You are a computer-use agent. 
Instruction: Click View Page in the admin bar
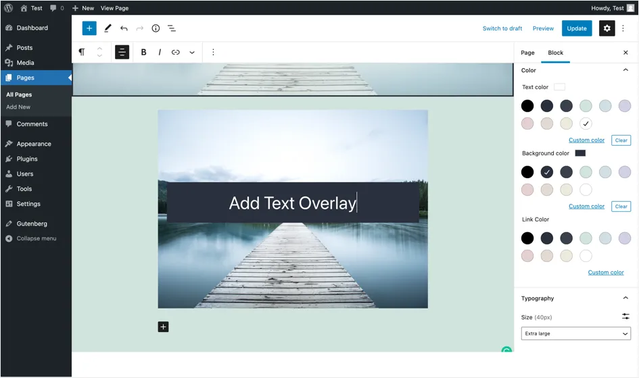(x=114, y=7)
